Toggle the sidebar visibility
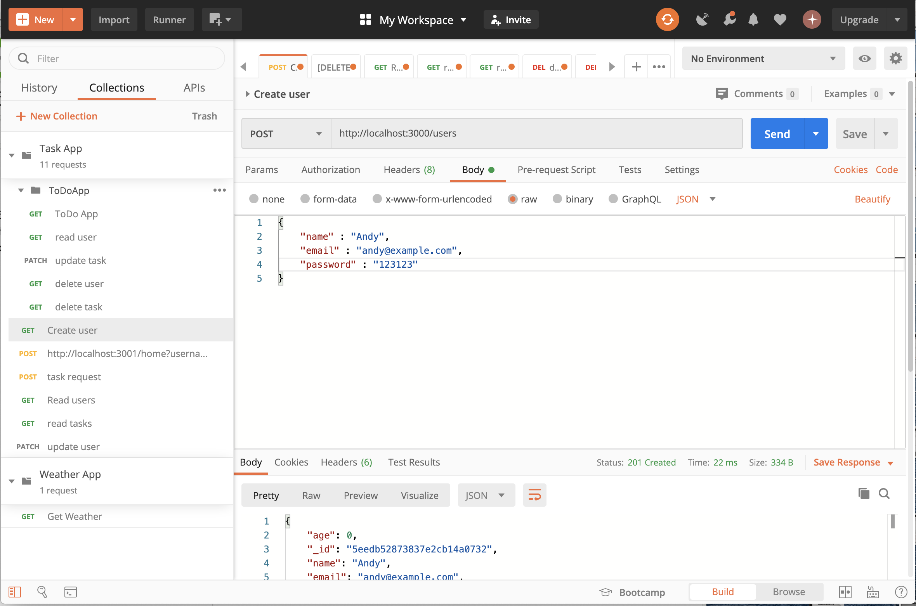Viewport: 916px width, 606px height. click(x=15, y=592)
